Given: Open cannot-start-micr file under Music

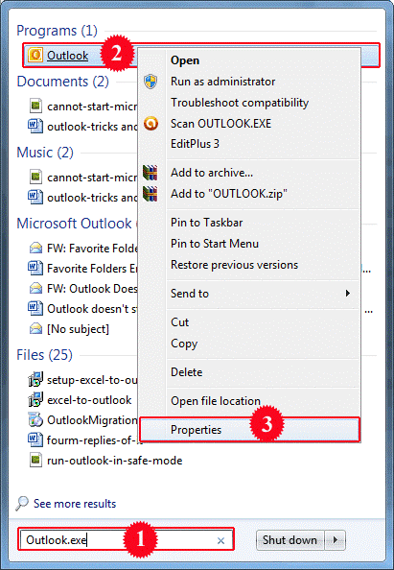Looking at the screenshot, I should point(83,178).
